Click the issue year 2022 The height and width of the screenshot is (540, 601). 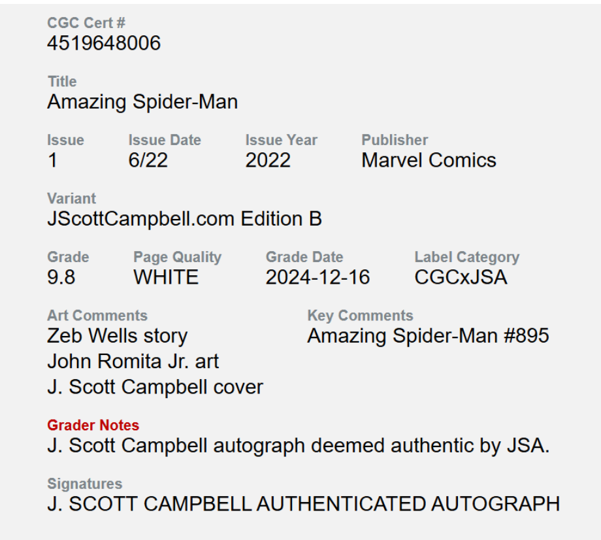pos(268,161)
